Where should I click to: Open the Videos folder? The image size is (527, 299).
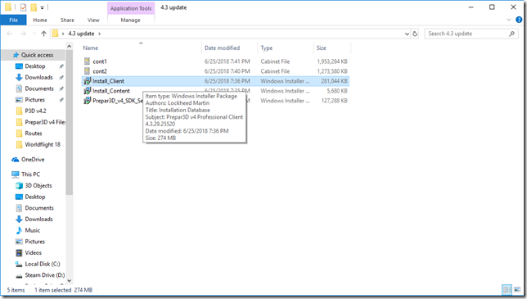click(x=33, y=253)
